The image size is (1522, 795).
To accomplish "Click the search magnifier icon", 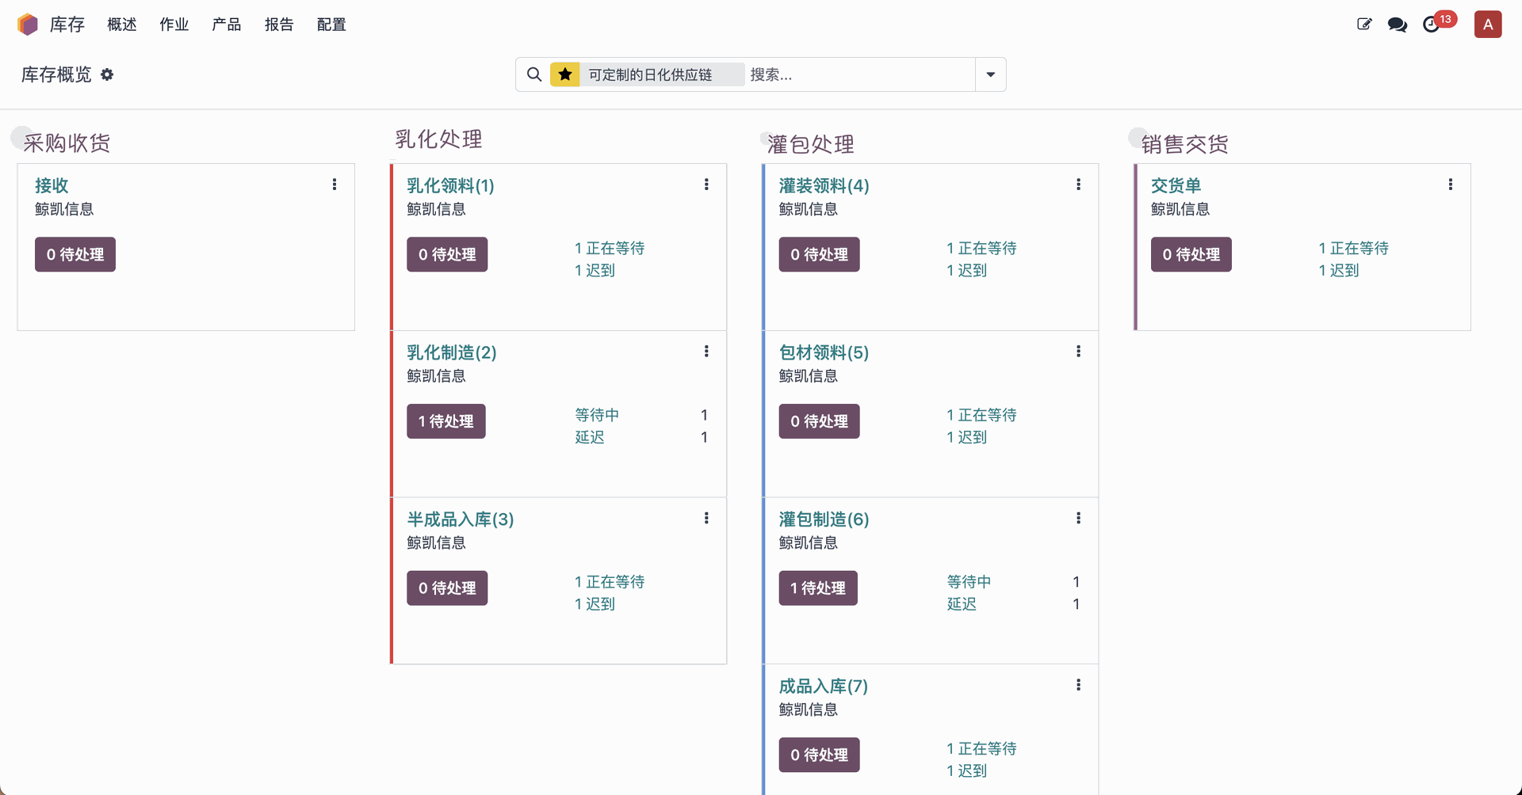I will pos(534,74).
